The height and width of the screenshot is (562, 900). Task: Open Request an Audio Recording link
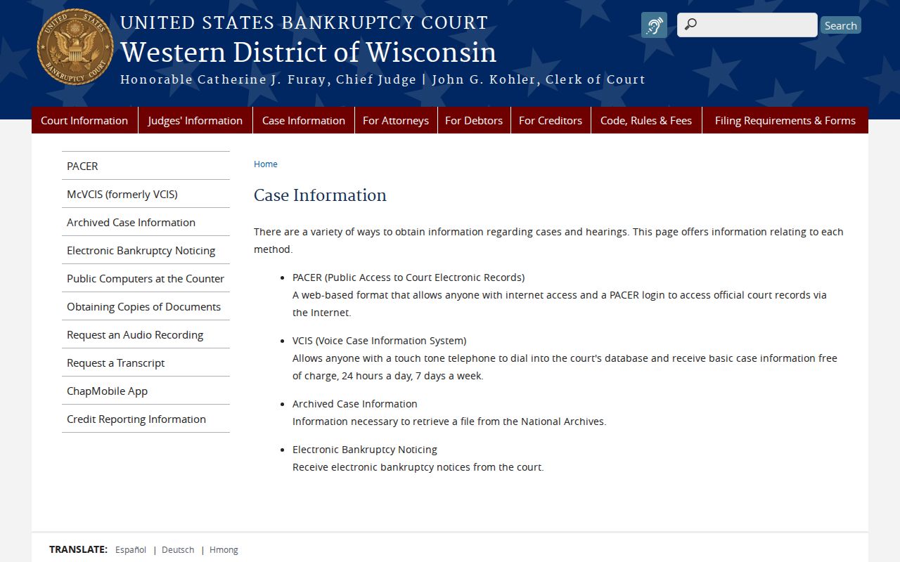(146, 334)
